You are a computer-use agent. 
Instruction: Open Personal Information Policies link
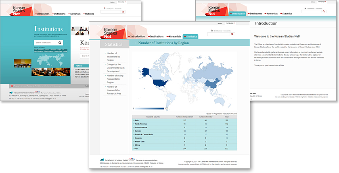23,86
